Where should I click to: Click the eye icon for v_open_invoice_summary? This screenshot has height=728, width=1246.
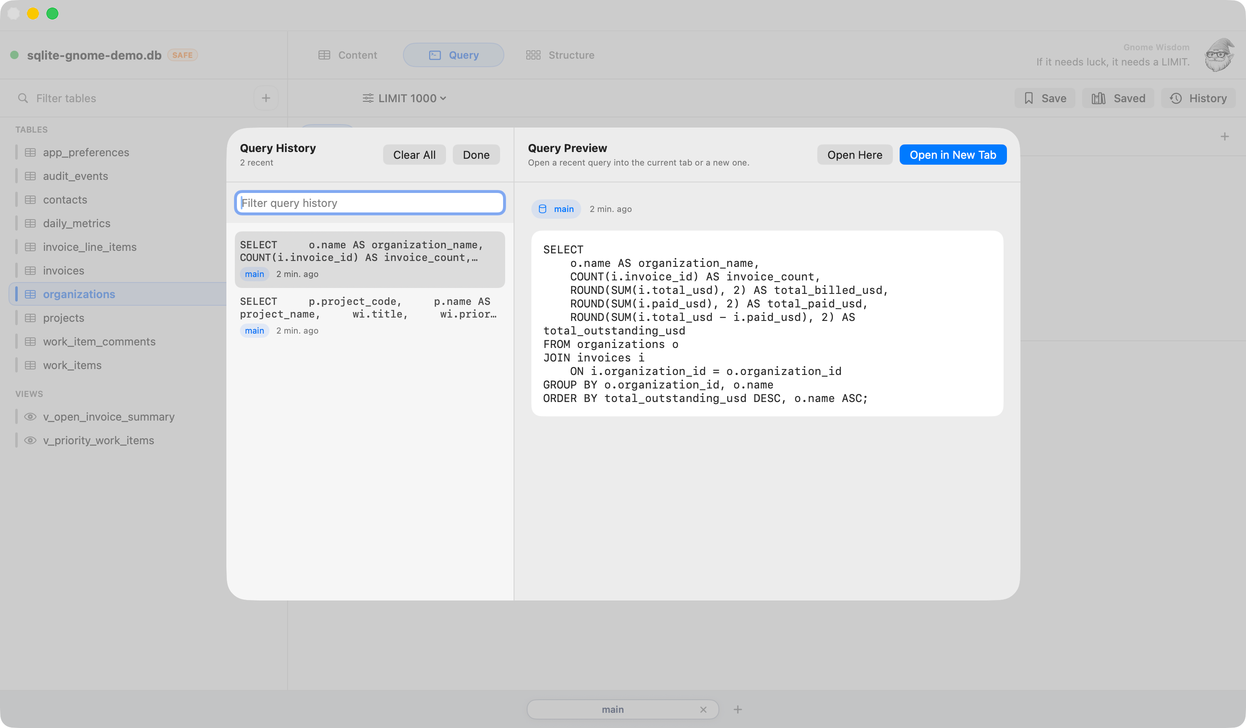click(30, 417)
